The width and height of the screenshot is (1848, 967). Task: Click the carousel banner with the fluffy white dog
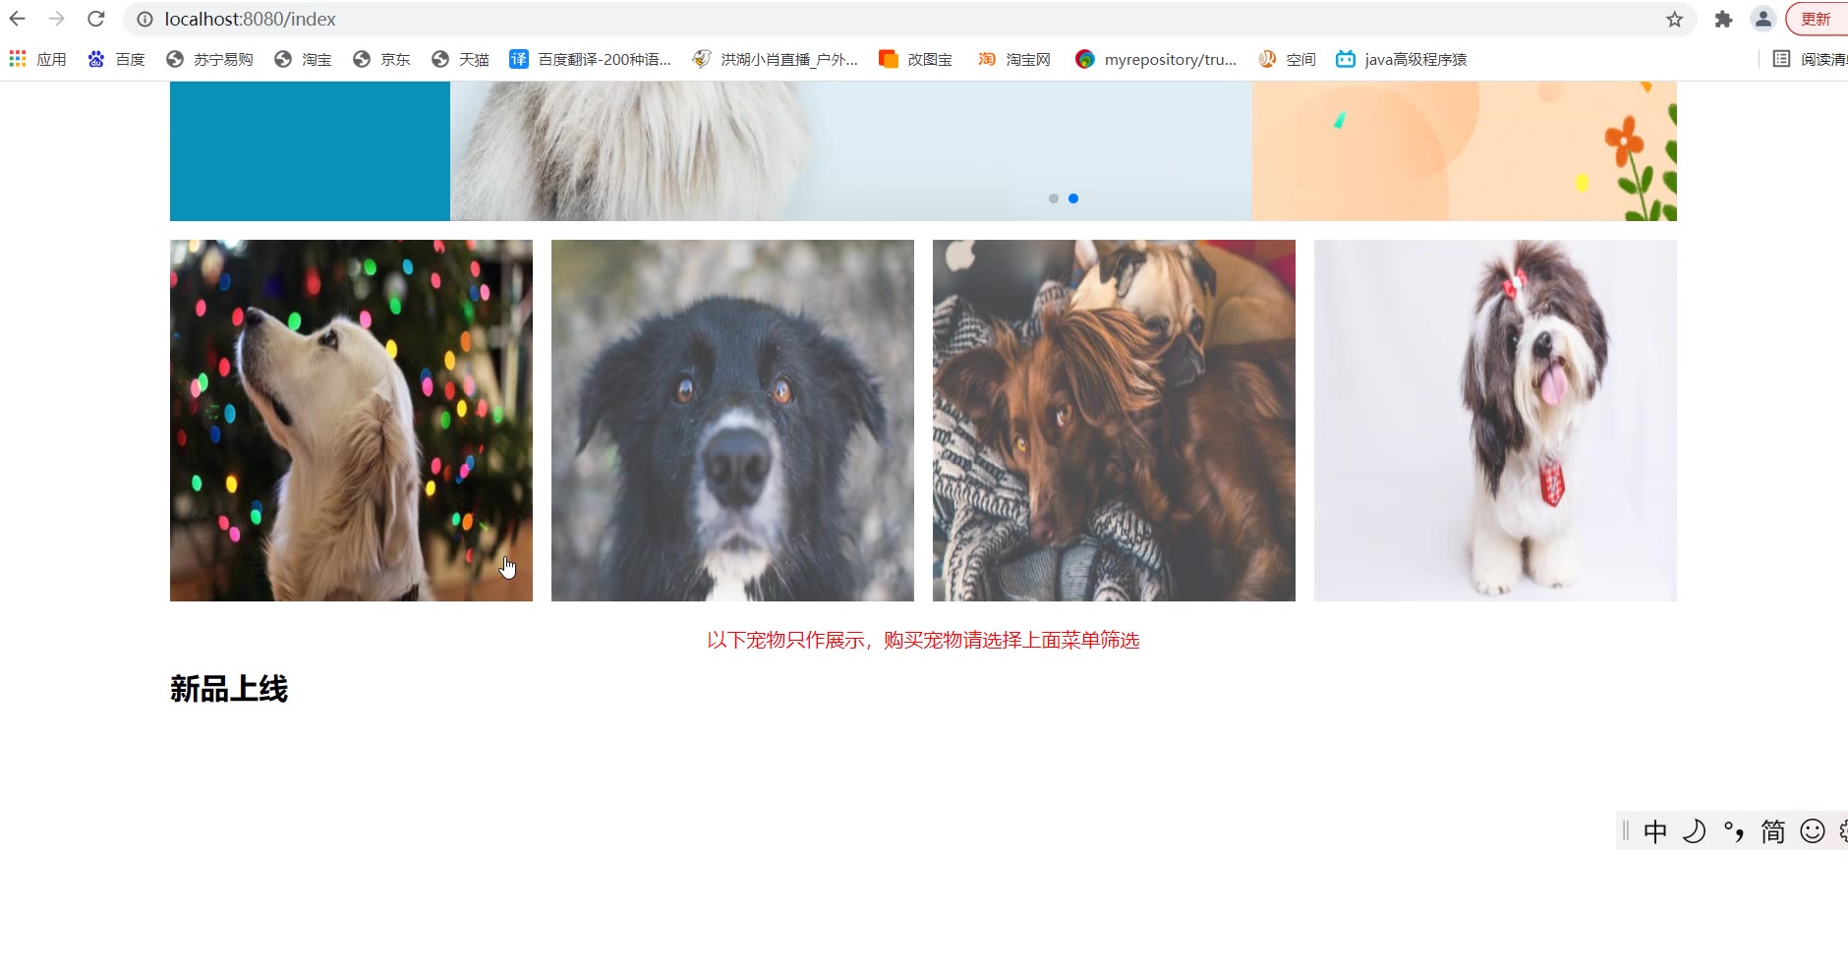[x=851, y=151]
